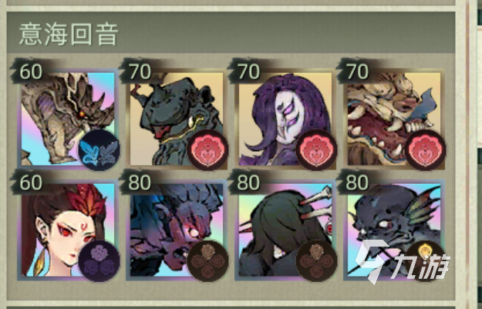Select the level 80 blue-haired demon portrait
This screenshot has height=309, width=482.
tap(177, 230)
